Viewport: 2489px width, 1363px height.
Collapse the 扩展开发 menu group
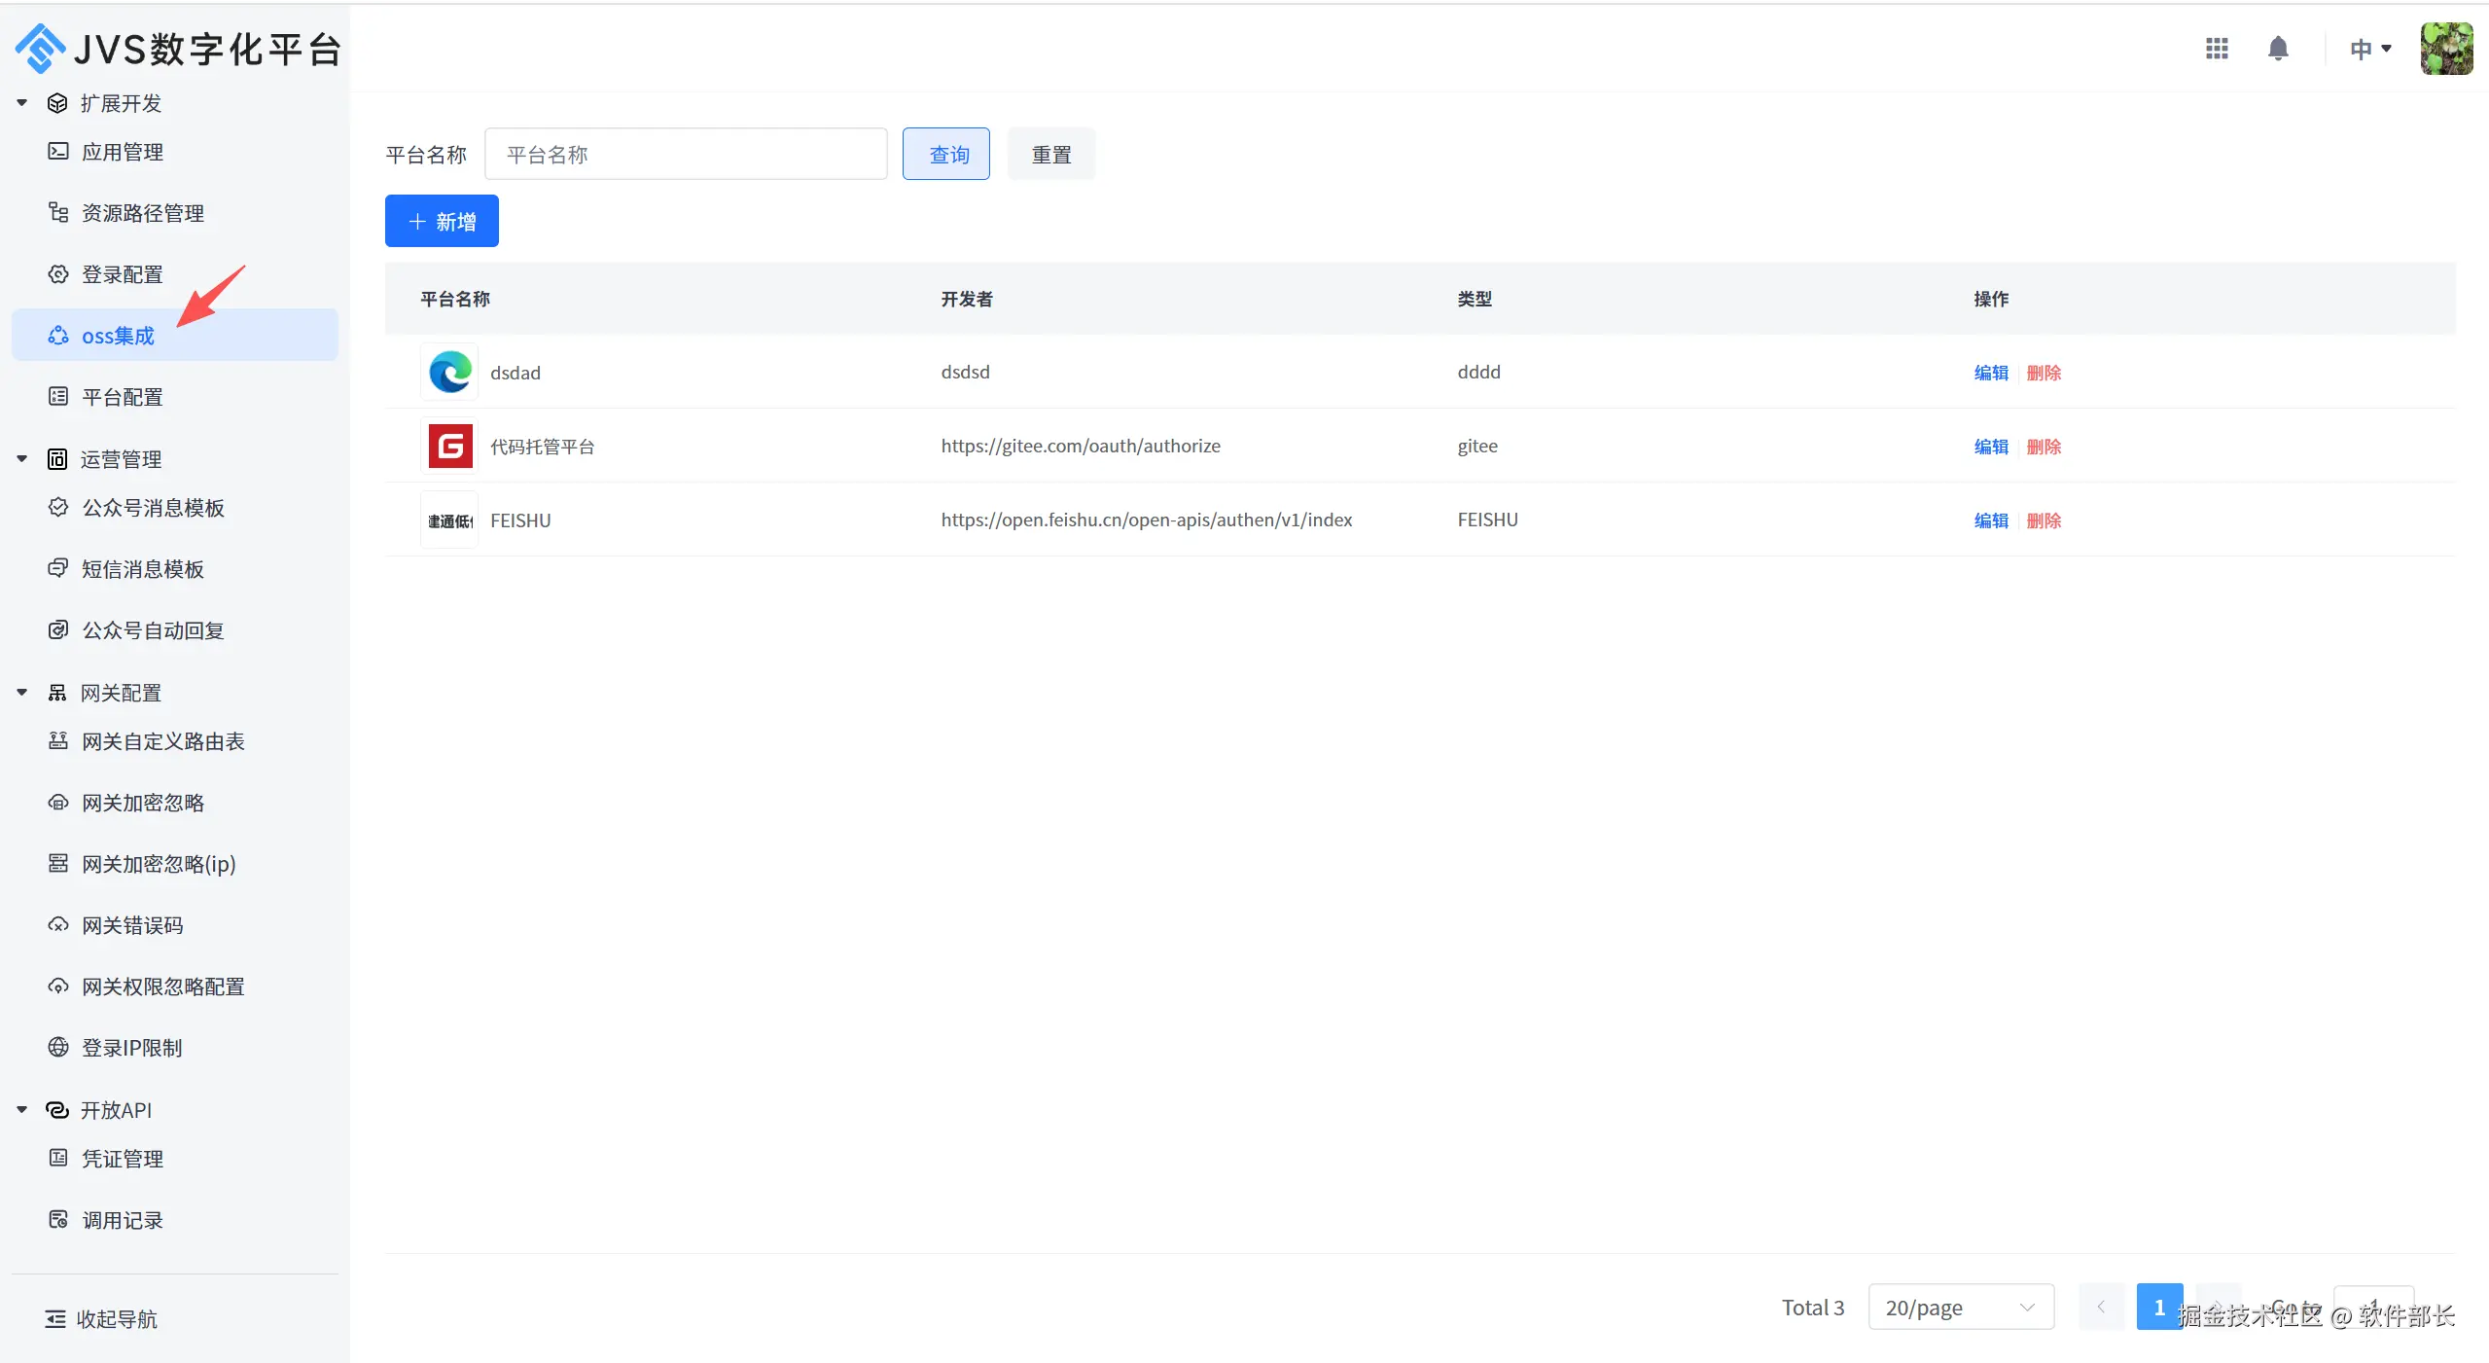pyautogui.click(x=21, y=103)
